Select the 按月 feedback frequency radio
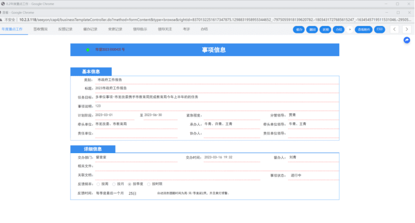The width and height of the screenshot is (415, 223). (x=114, y=184)
